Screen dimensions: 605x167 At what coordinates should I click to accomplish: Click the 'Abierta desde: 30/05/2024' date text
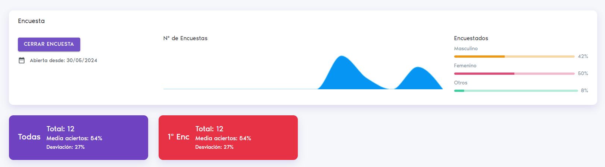(63, 60)
